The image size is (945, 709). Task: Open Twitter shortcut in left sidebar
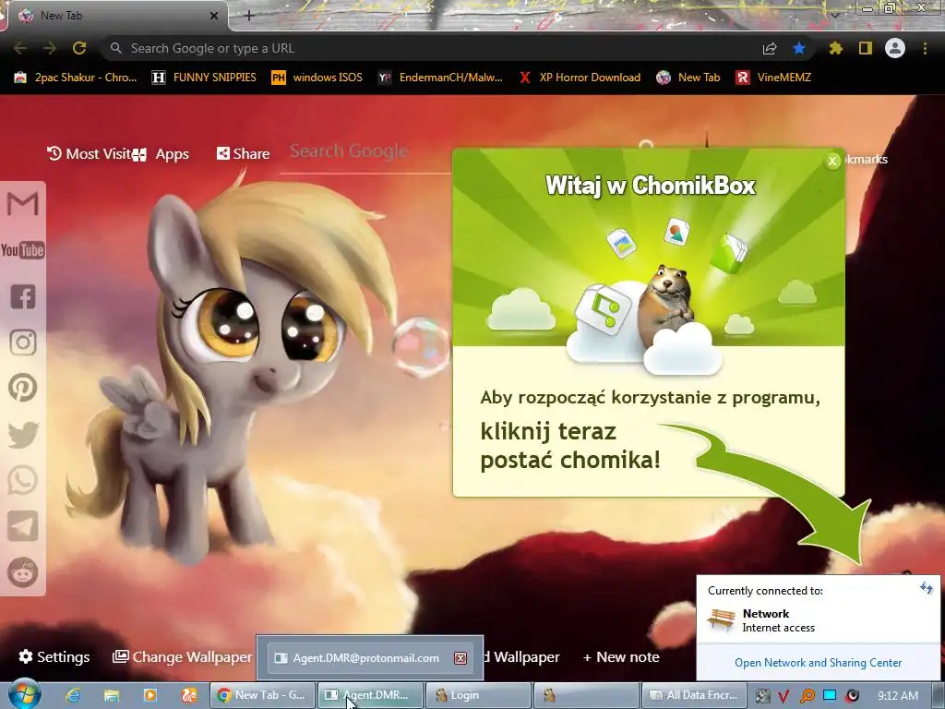[x=23, y=435]
